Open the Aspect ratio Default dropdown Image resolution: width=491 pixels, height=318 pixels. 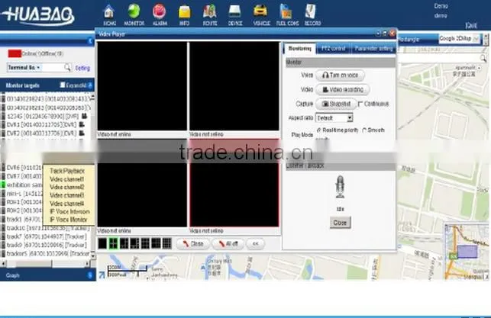tap(334, 118)
